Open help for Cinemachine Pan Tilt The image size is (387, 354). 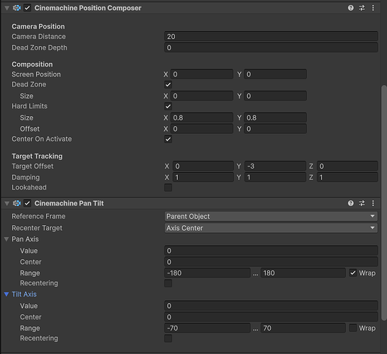tap(350, 203)
